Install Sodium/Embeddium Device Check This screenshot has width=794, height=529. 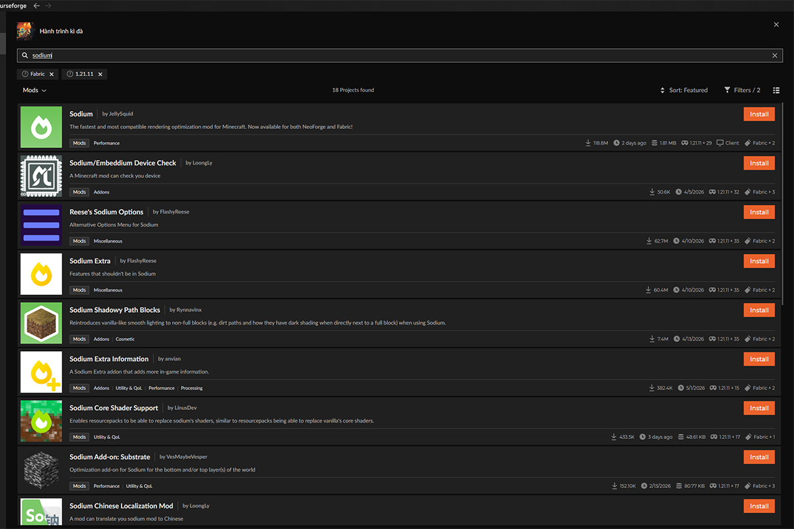(x=759, y=163)
